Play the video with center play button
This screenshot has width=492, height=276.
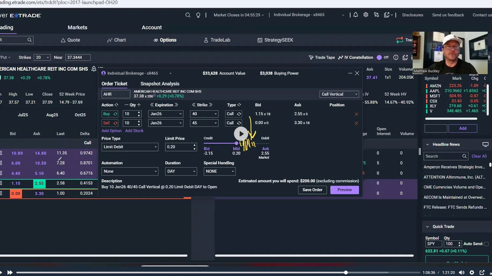click(241, 134)
